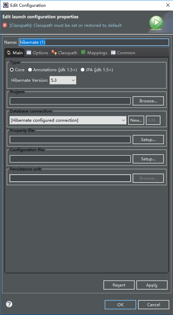
Task: Click the Project text field
Action: click(x=70, y=101)
